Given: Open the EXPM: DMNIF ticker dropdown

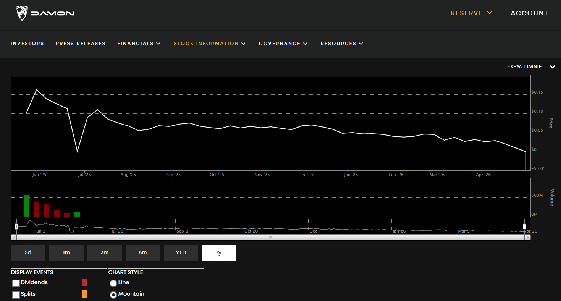Looking at the screenshot, I should click(x=530, y=66).
